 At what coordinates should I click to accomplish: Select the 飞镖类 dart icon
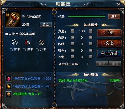pyautogui.click(x=28, y=42)
